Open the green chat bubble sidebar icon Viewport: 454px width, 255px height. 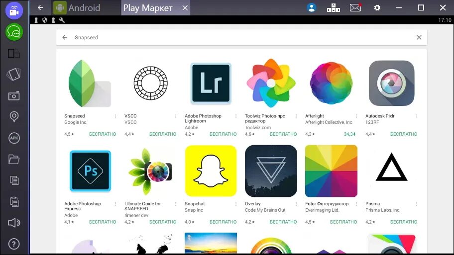point(14,32)
